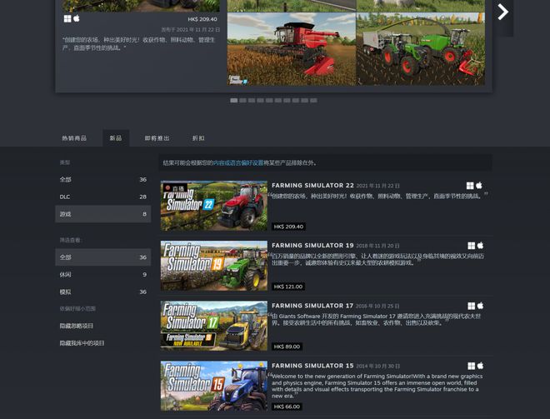Screen dimensions: 550x419
Task: Switch to the 折扣 tab
Action: click(x=198, y=138)
